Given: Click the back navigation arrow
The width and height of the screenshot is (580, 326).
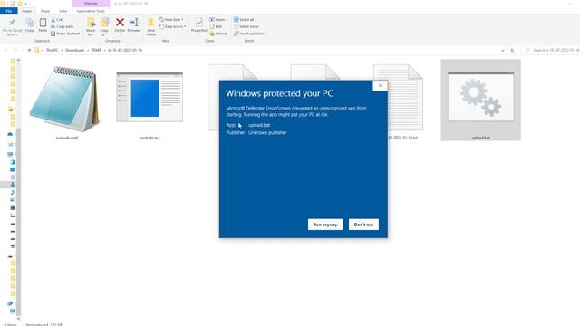Looking at the screenshot, I should (5, 50).
